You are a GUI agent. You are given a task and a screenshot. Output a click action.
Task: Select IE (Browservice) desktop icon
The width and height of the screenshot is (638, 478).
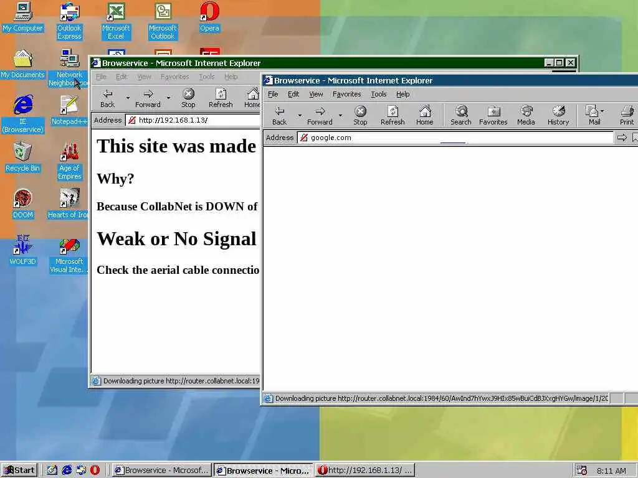pyautogui.click(x=23, y=115)
